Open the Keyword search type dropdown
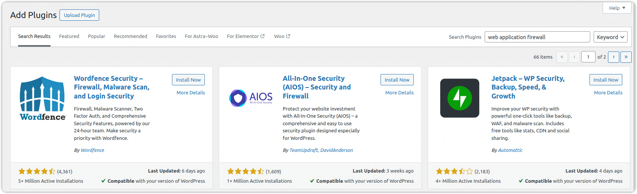 click(611, 37)
